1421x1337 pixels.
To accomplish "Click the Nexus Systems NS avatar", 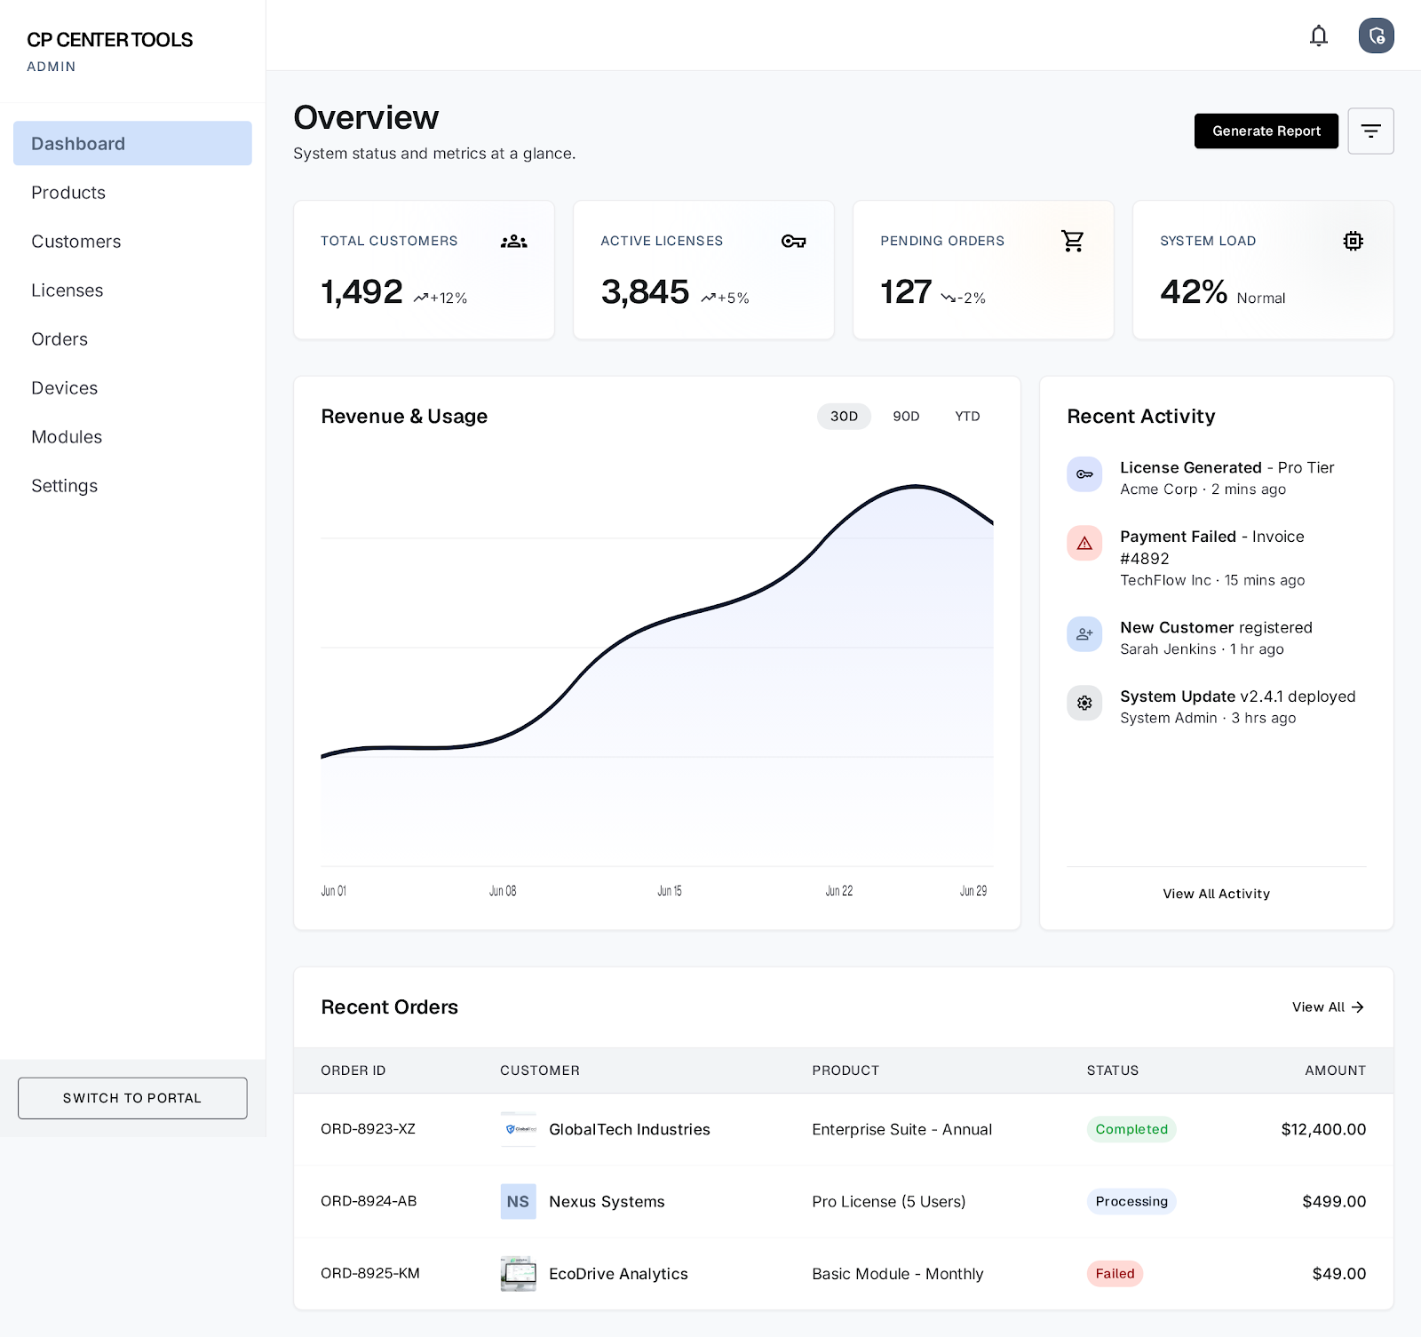I will tap(518, 1202).
